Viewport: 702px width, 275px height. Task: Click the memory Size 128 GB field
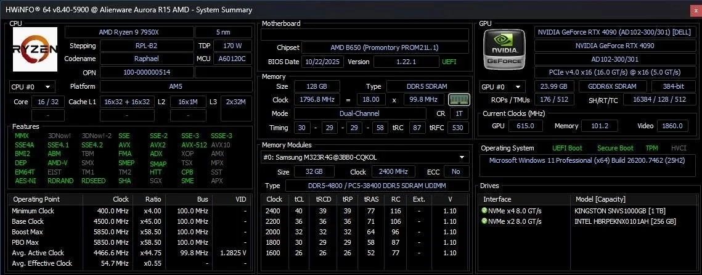coord(317,86)
